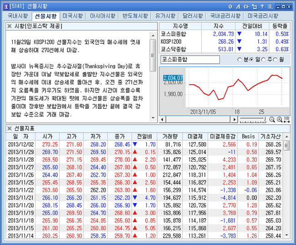Image resolution: width=296 pixels, height=245 pixels.
Task: Click the font 'A' icon in title bar
Action: (x=238, y=6)
